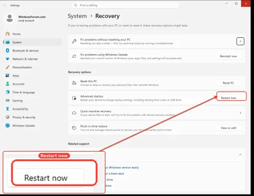Click the Point-in-time restore clock icon
This screenshot has height=196, width=254.
click(x=74, y=128)
